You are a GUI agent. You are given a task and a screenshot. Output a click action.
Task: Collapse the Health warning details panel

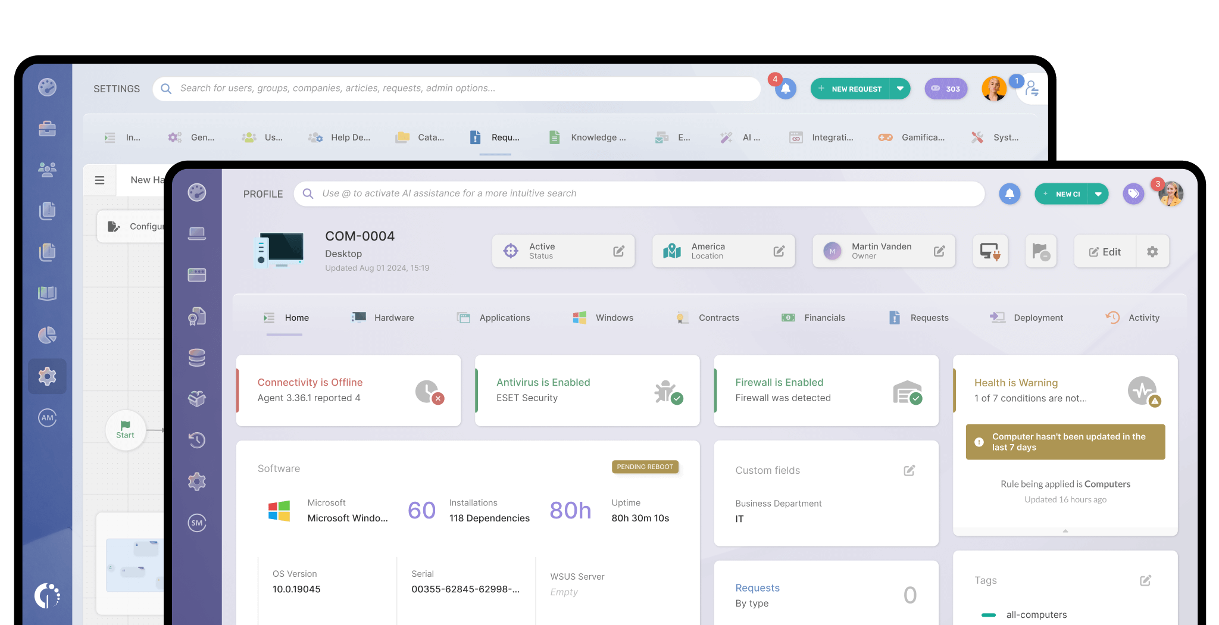[1065, 531]
